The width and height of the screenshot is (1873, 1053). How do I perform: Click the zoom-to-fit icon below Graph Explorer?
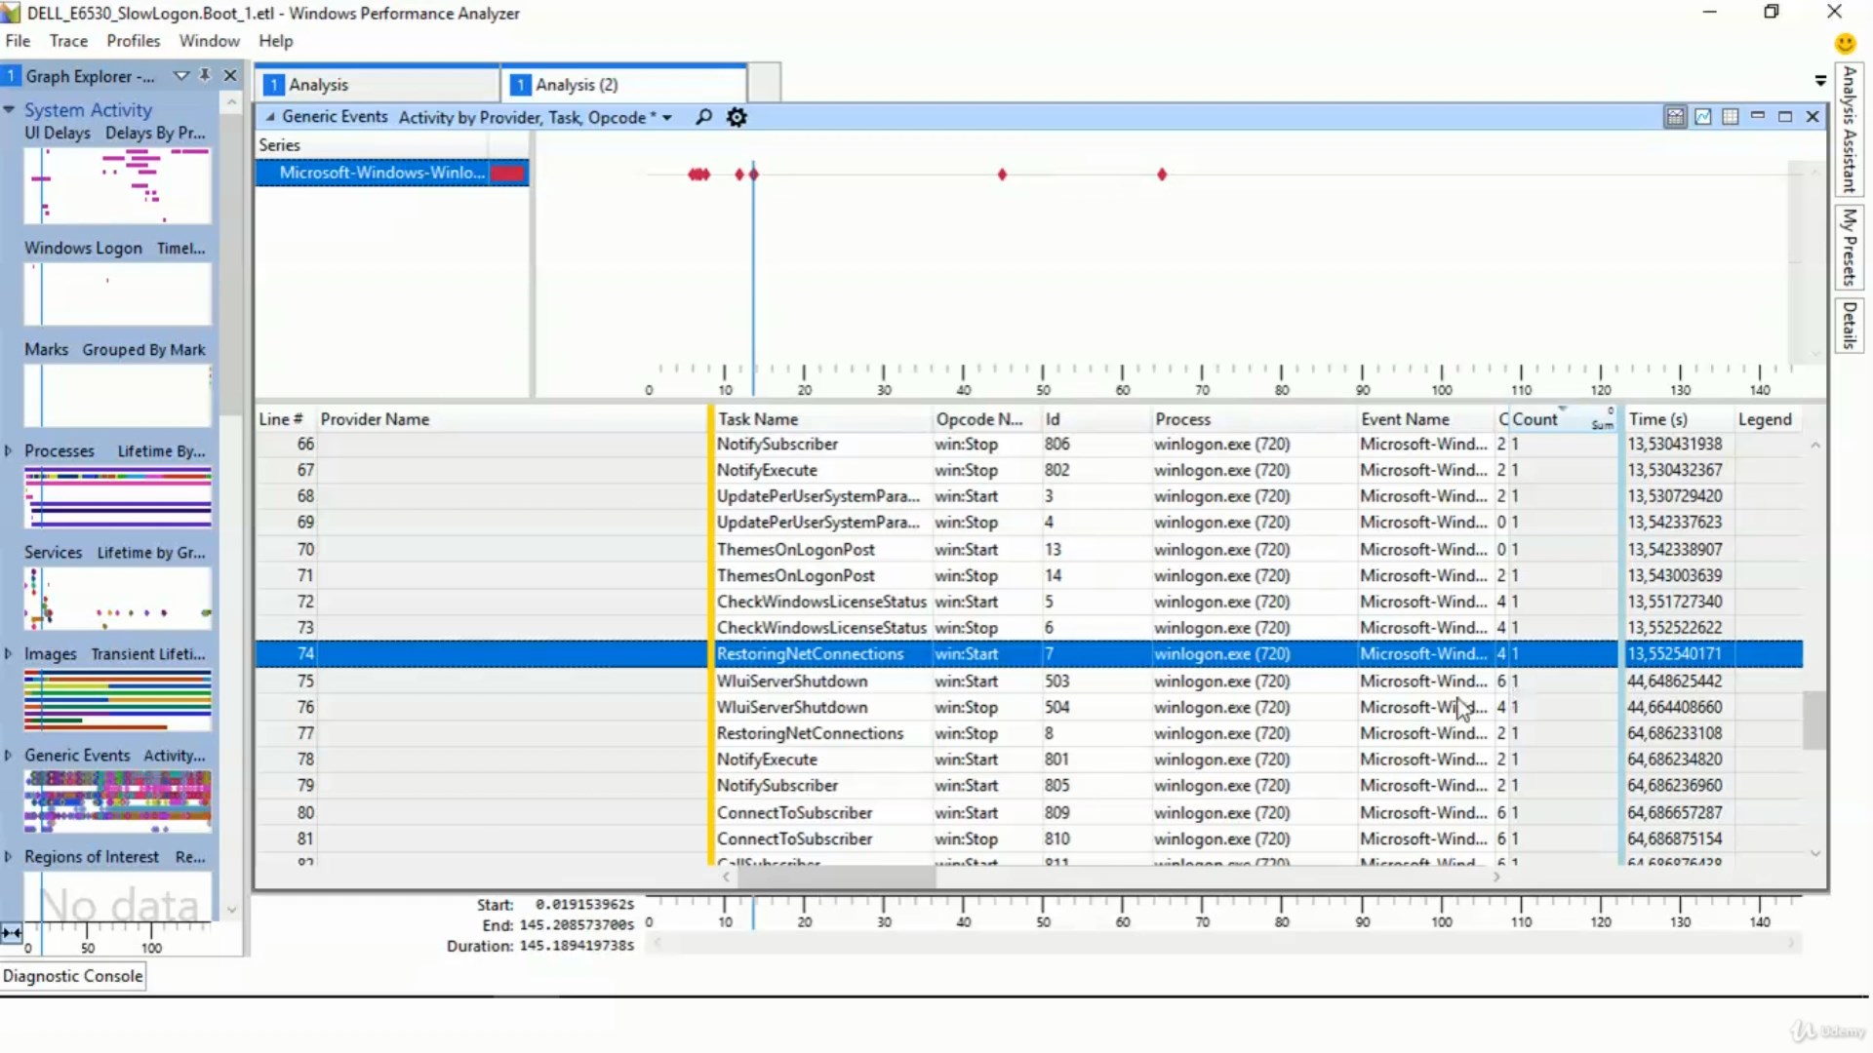pos(11,933)
